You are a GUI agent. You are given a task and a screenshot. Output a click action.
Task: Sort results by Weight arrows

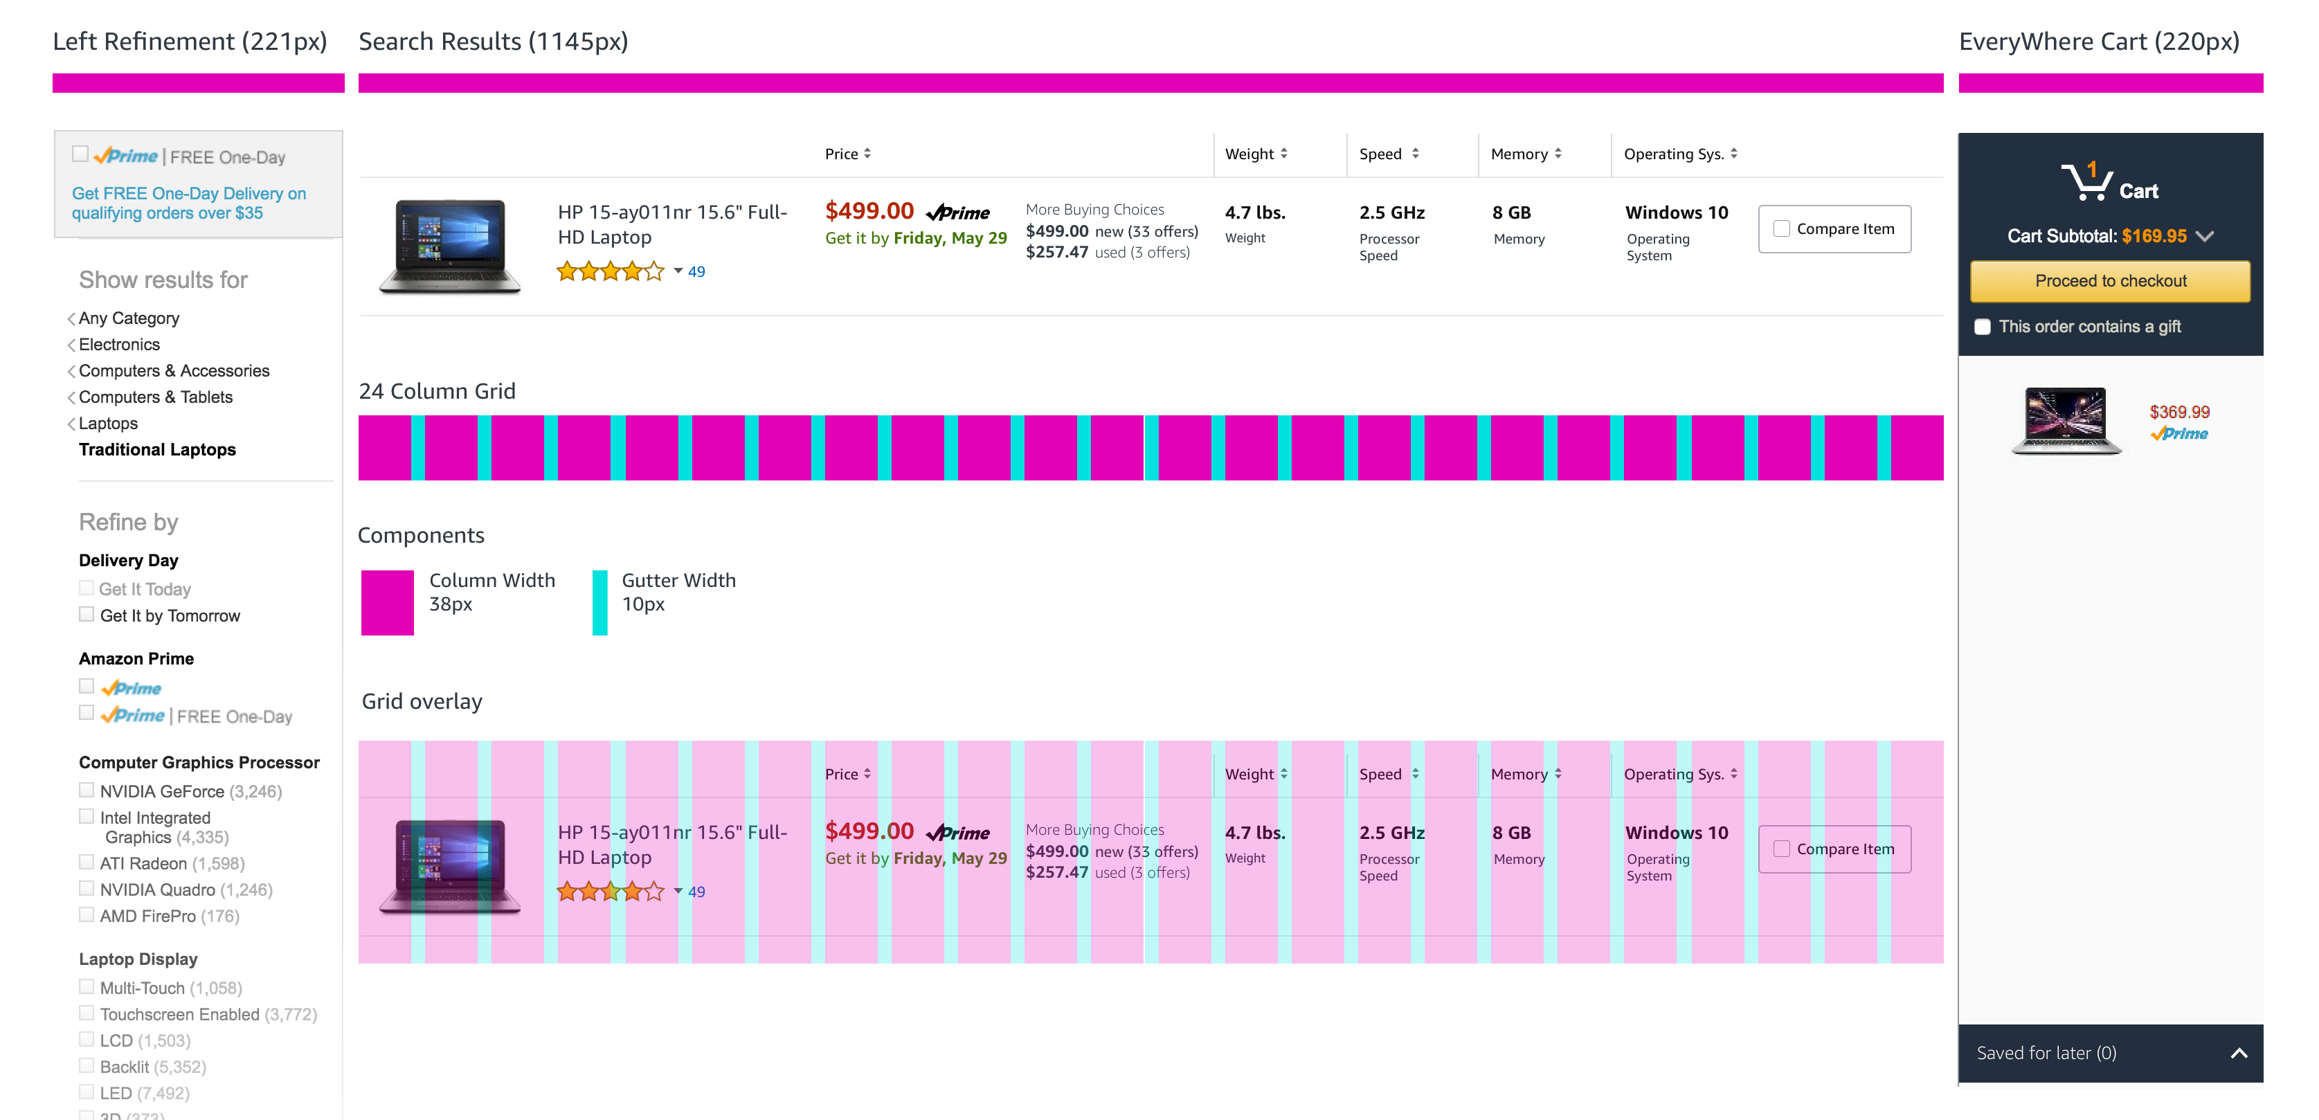[1283, 154]
